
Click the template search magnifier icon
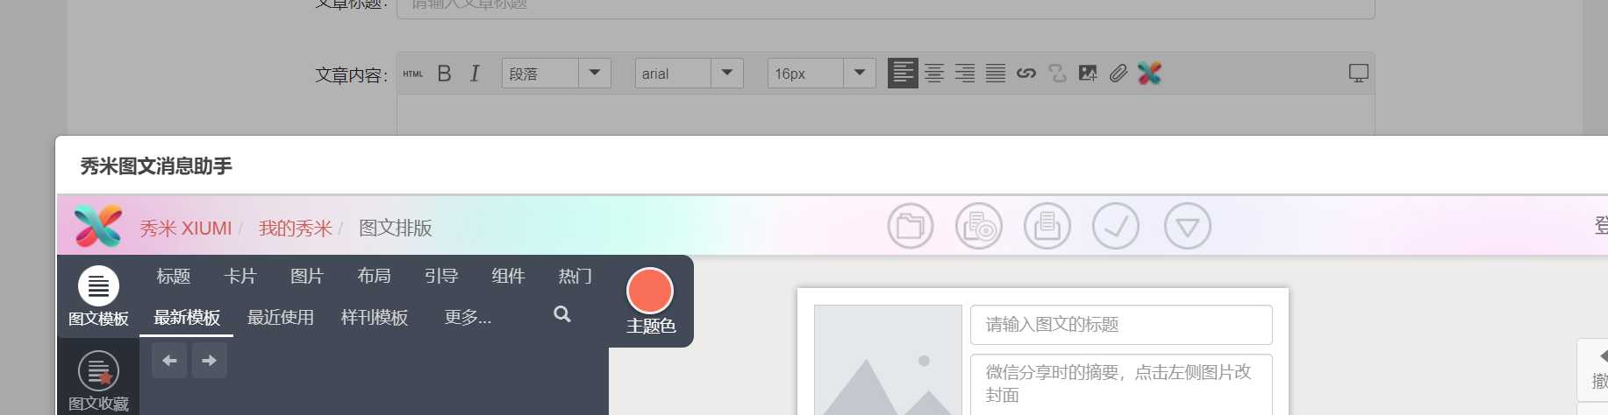pos(562,314)
